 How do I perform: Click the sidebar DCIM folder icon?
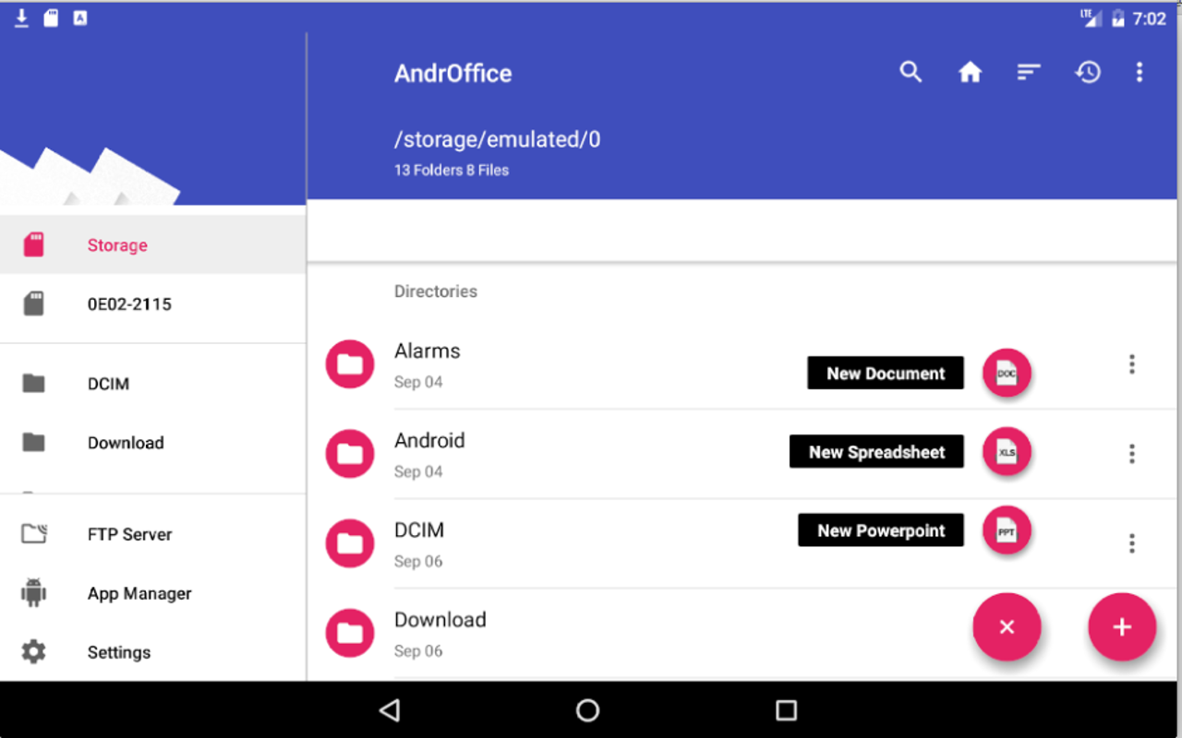(34, 383)
